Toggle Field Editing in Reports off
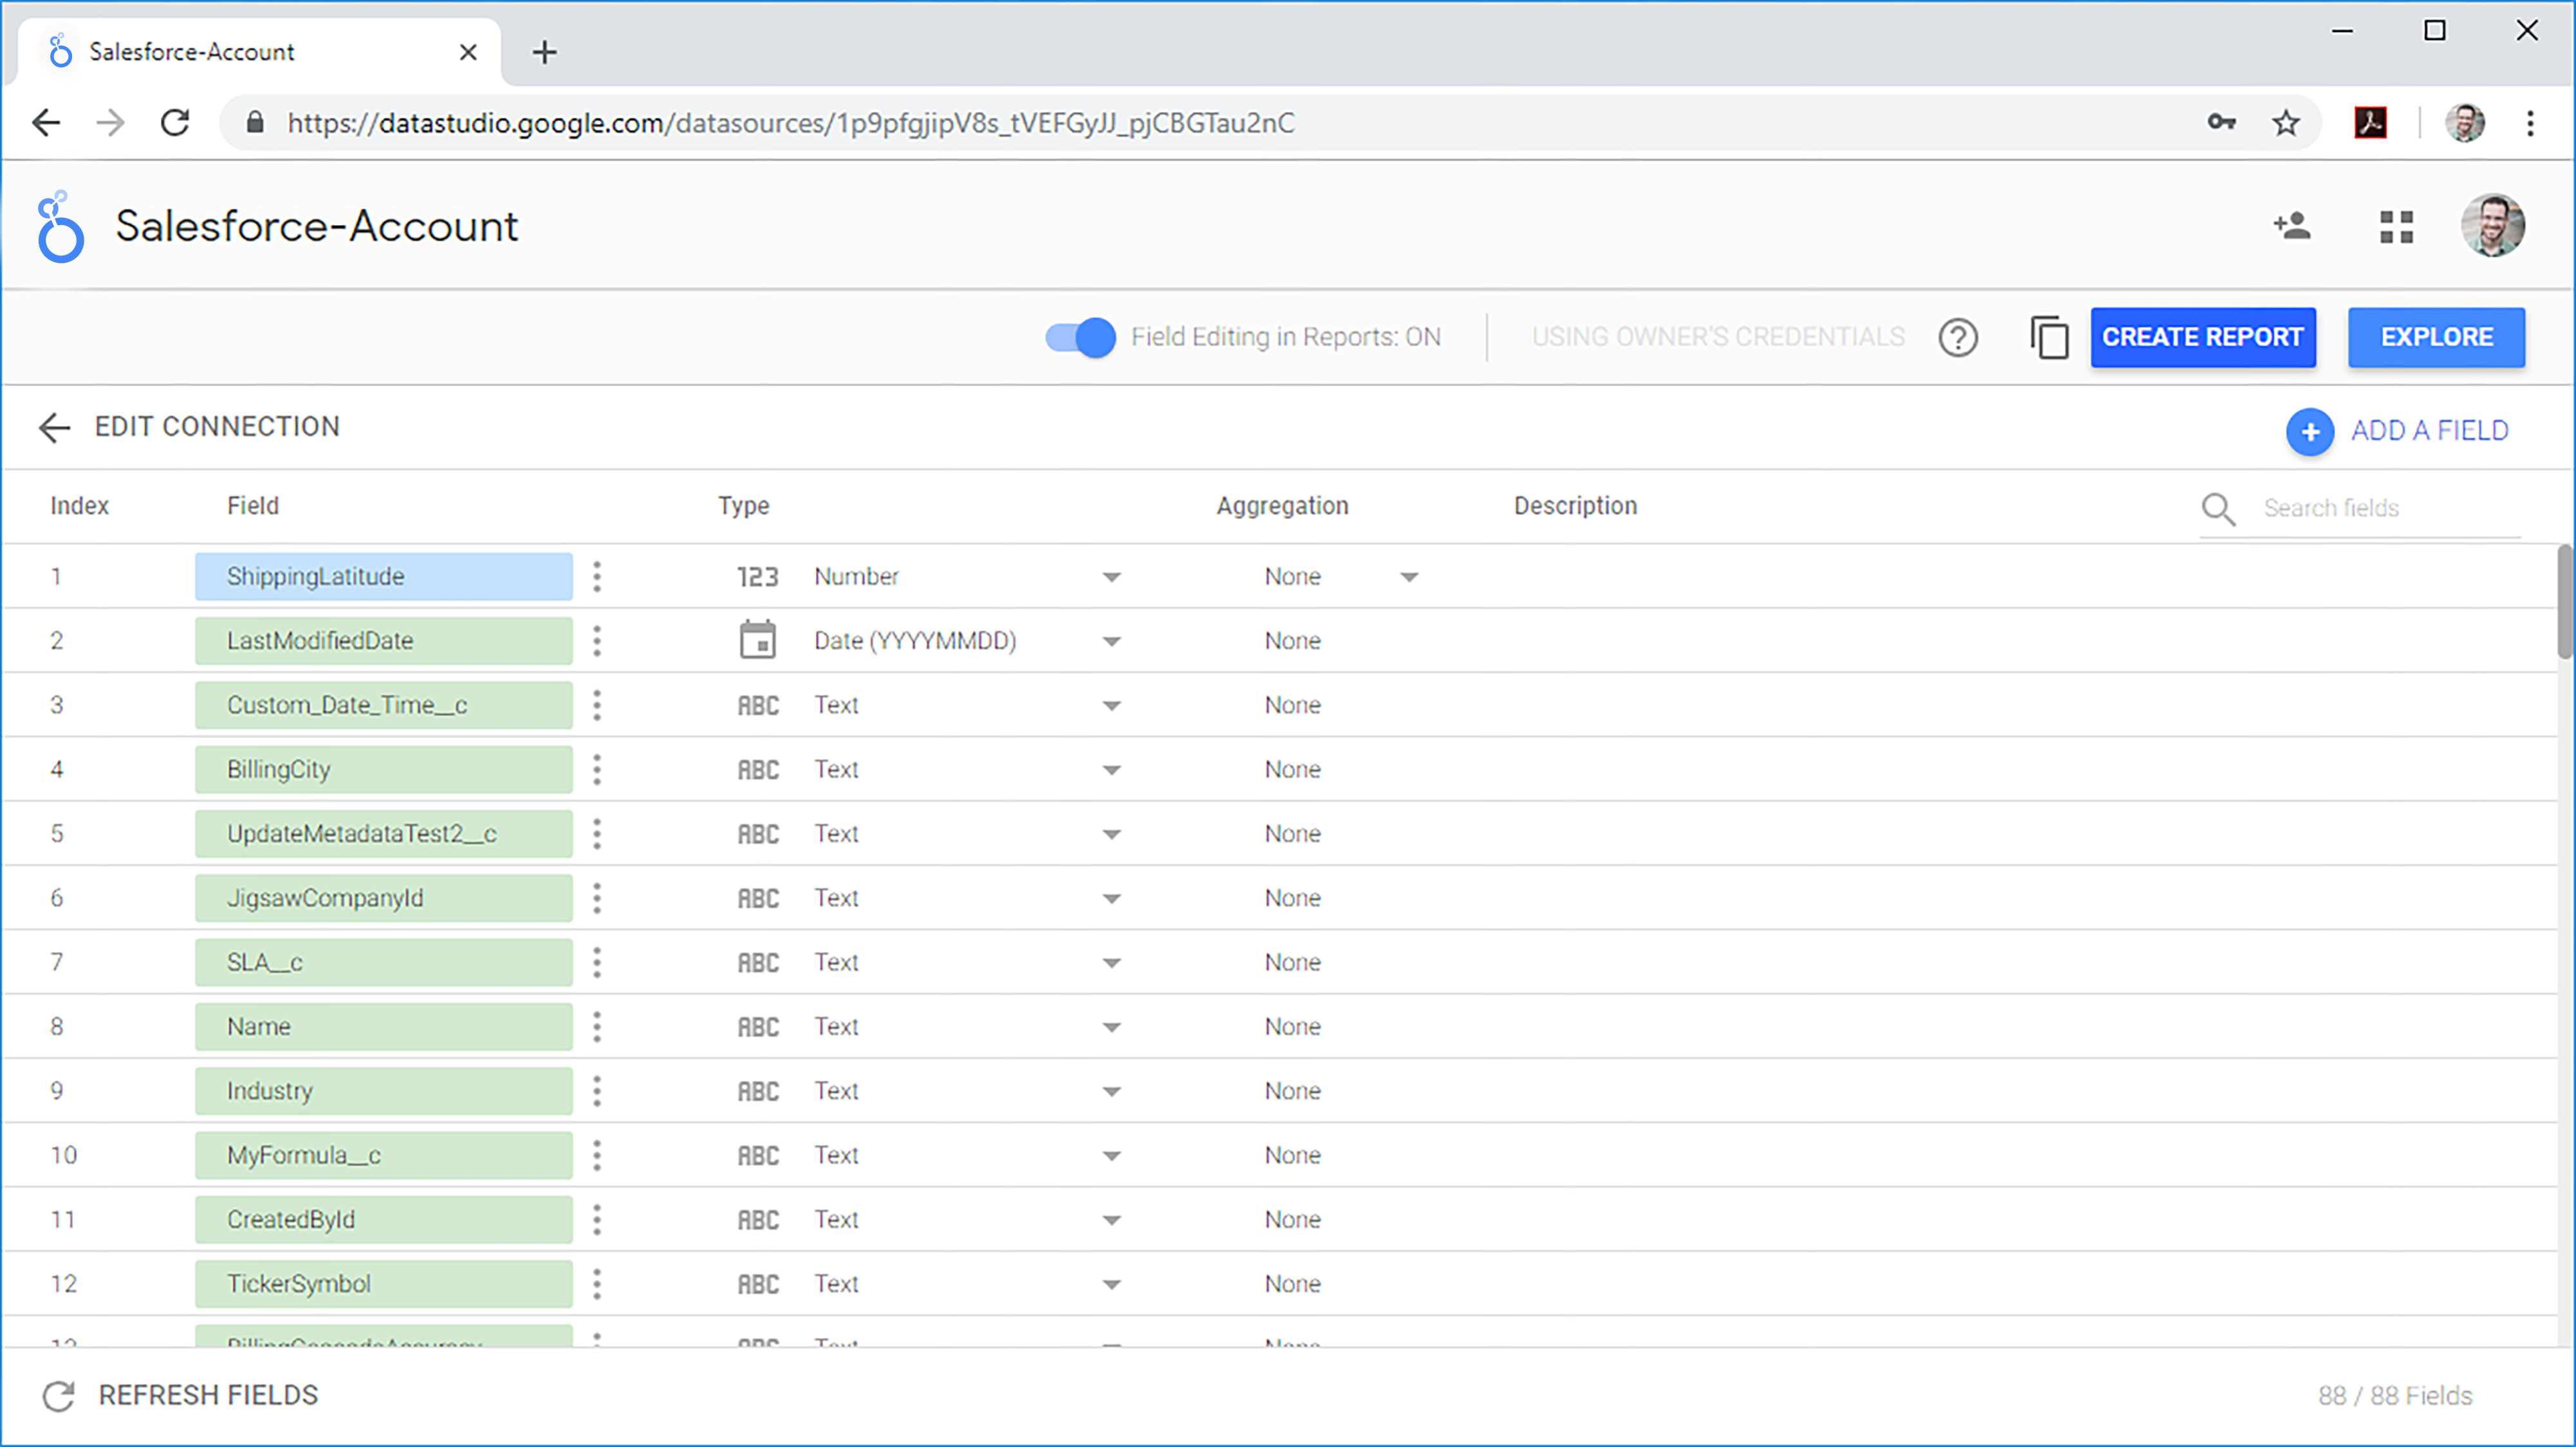2576x1447 pixels. pos(1080,337)
